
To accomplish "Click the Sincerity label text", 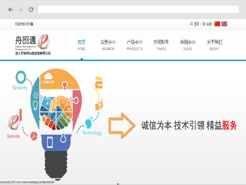I will pos(20,88).
